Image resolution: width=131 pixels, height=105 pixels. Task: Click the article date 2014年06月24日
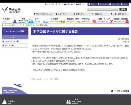124,39
